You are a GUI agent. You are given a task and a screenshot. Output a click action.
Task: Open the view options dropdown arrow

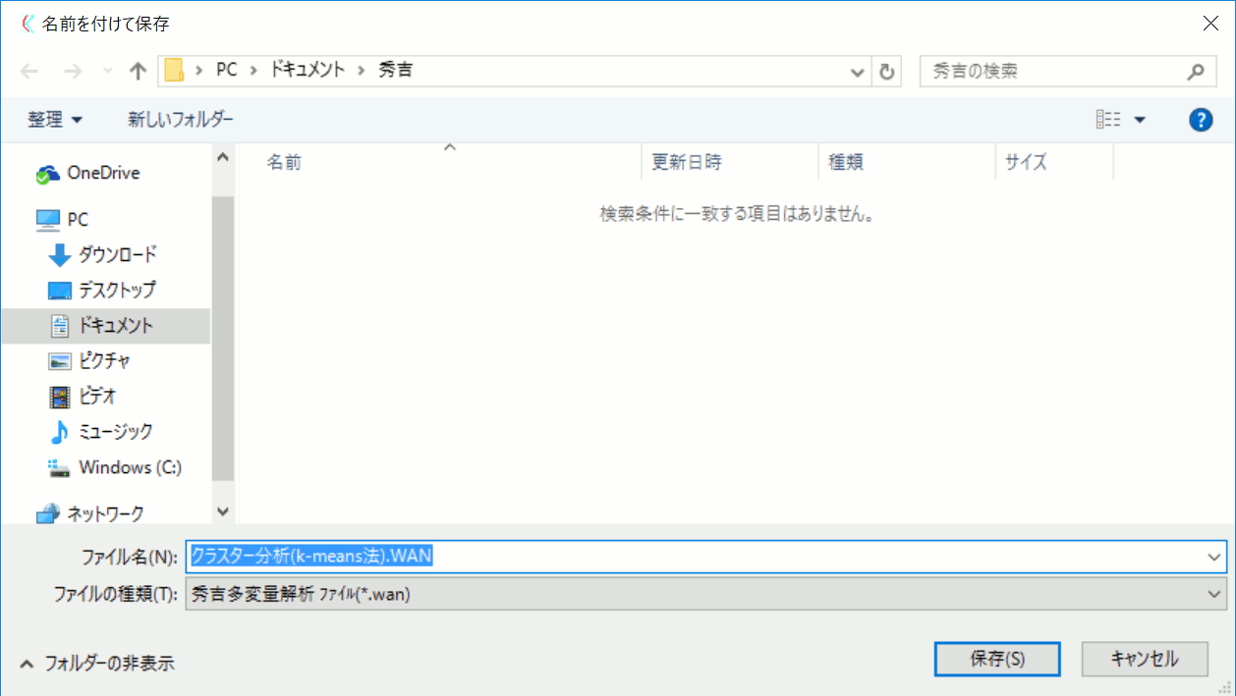[x=1140, y=120]
